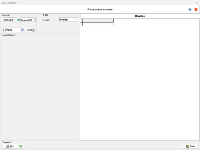This screenshot has height=150, width=200.
Task: Click the Start button with gear icon
Action: 10,146
